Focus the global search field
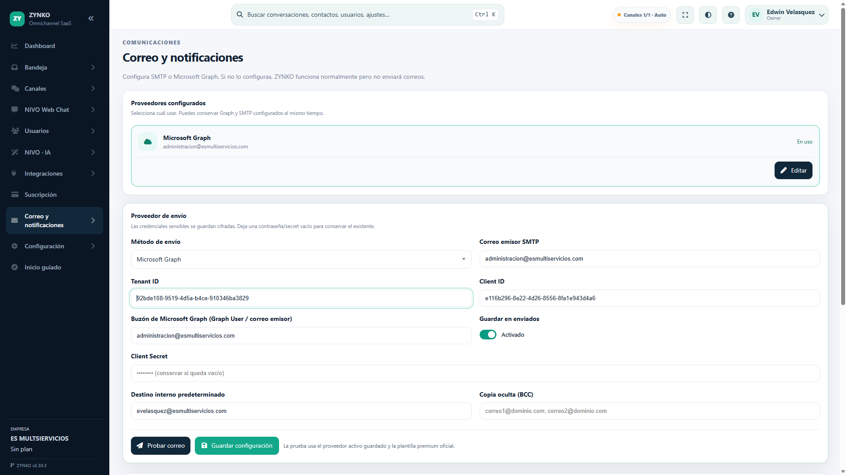 367,15
